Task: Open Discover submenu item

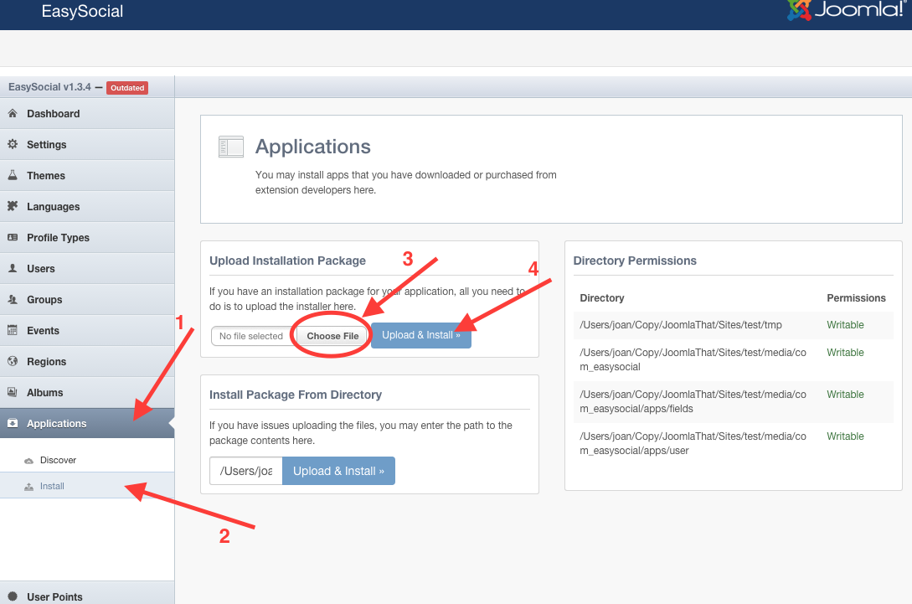Action: [87, 460]
